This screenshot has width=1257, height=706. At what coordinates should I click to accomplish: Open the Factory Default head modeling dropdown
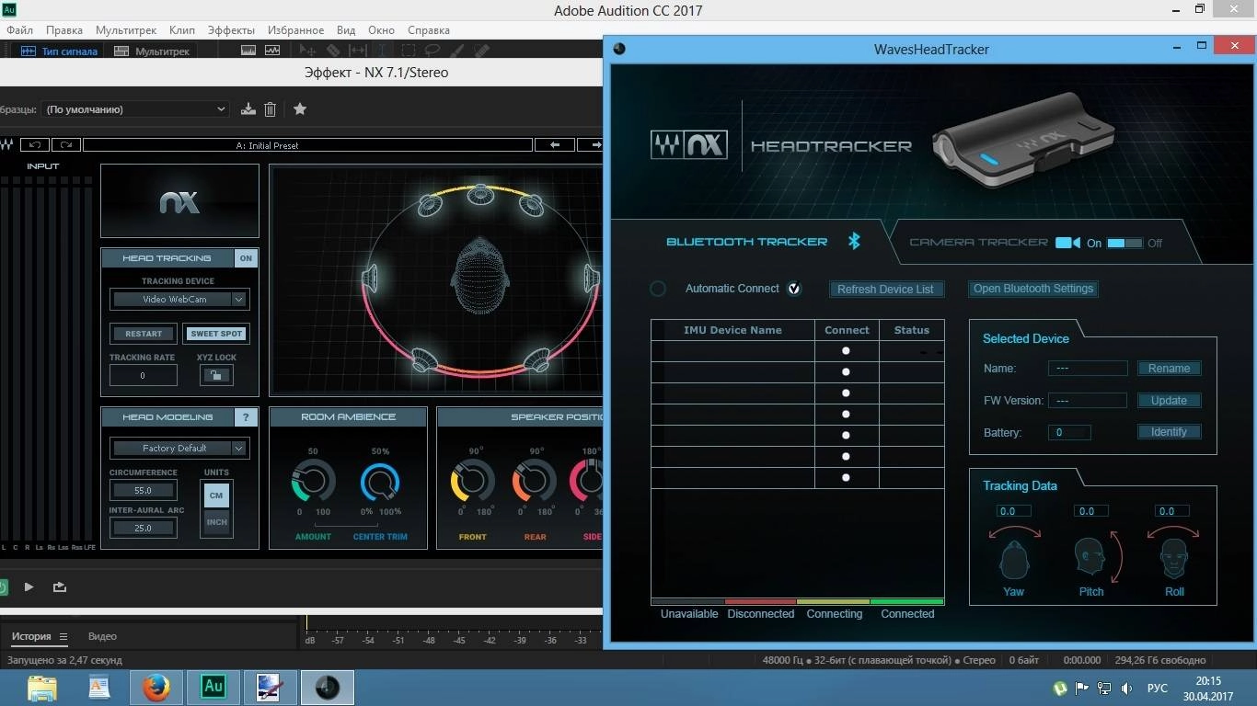pos(179,448)
